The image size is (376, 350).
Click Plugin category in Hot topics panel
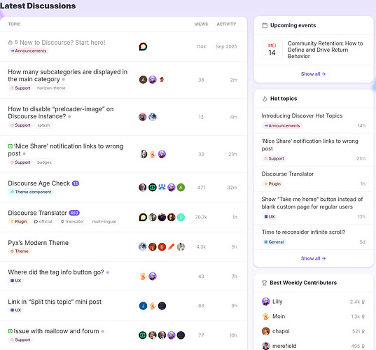pyautogui.click(x=272, y=184)
